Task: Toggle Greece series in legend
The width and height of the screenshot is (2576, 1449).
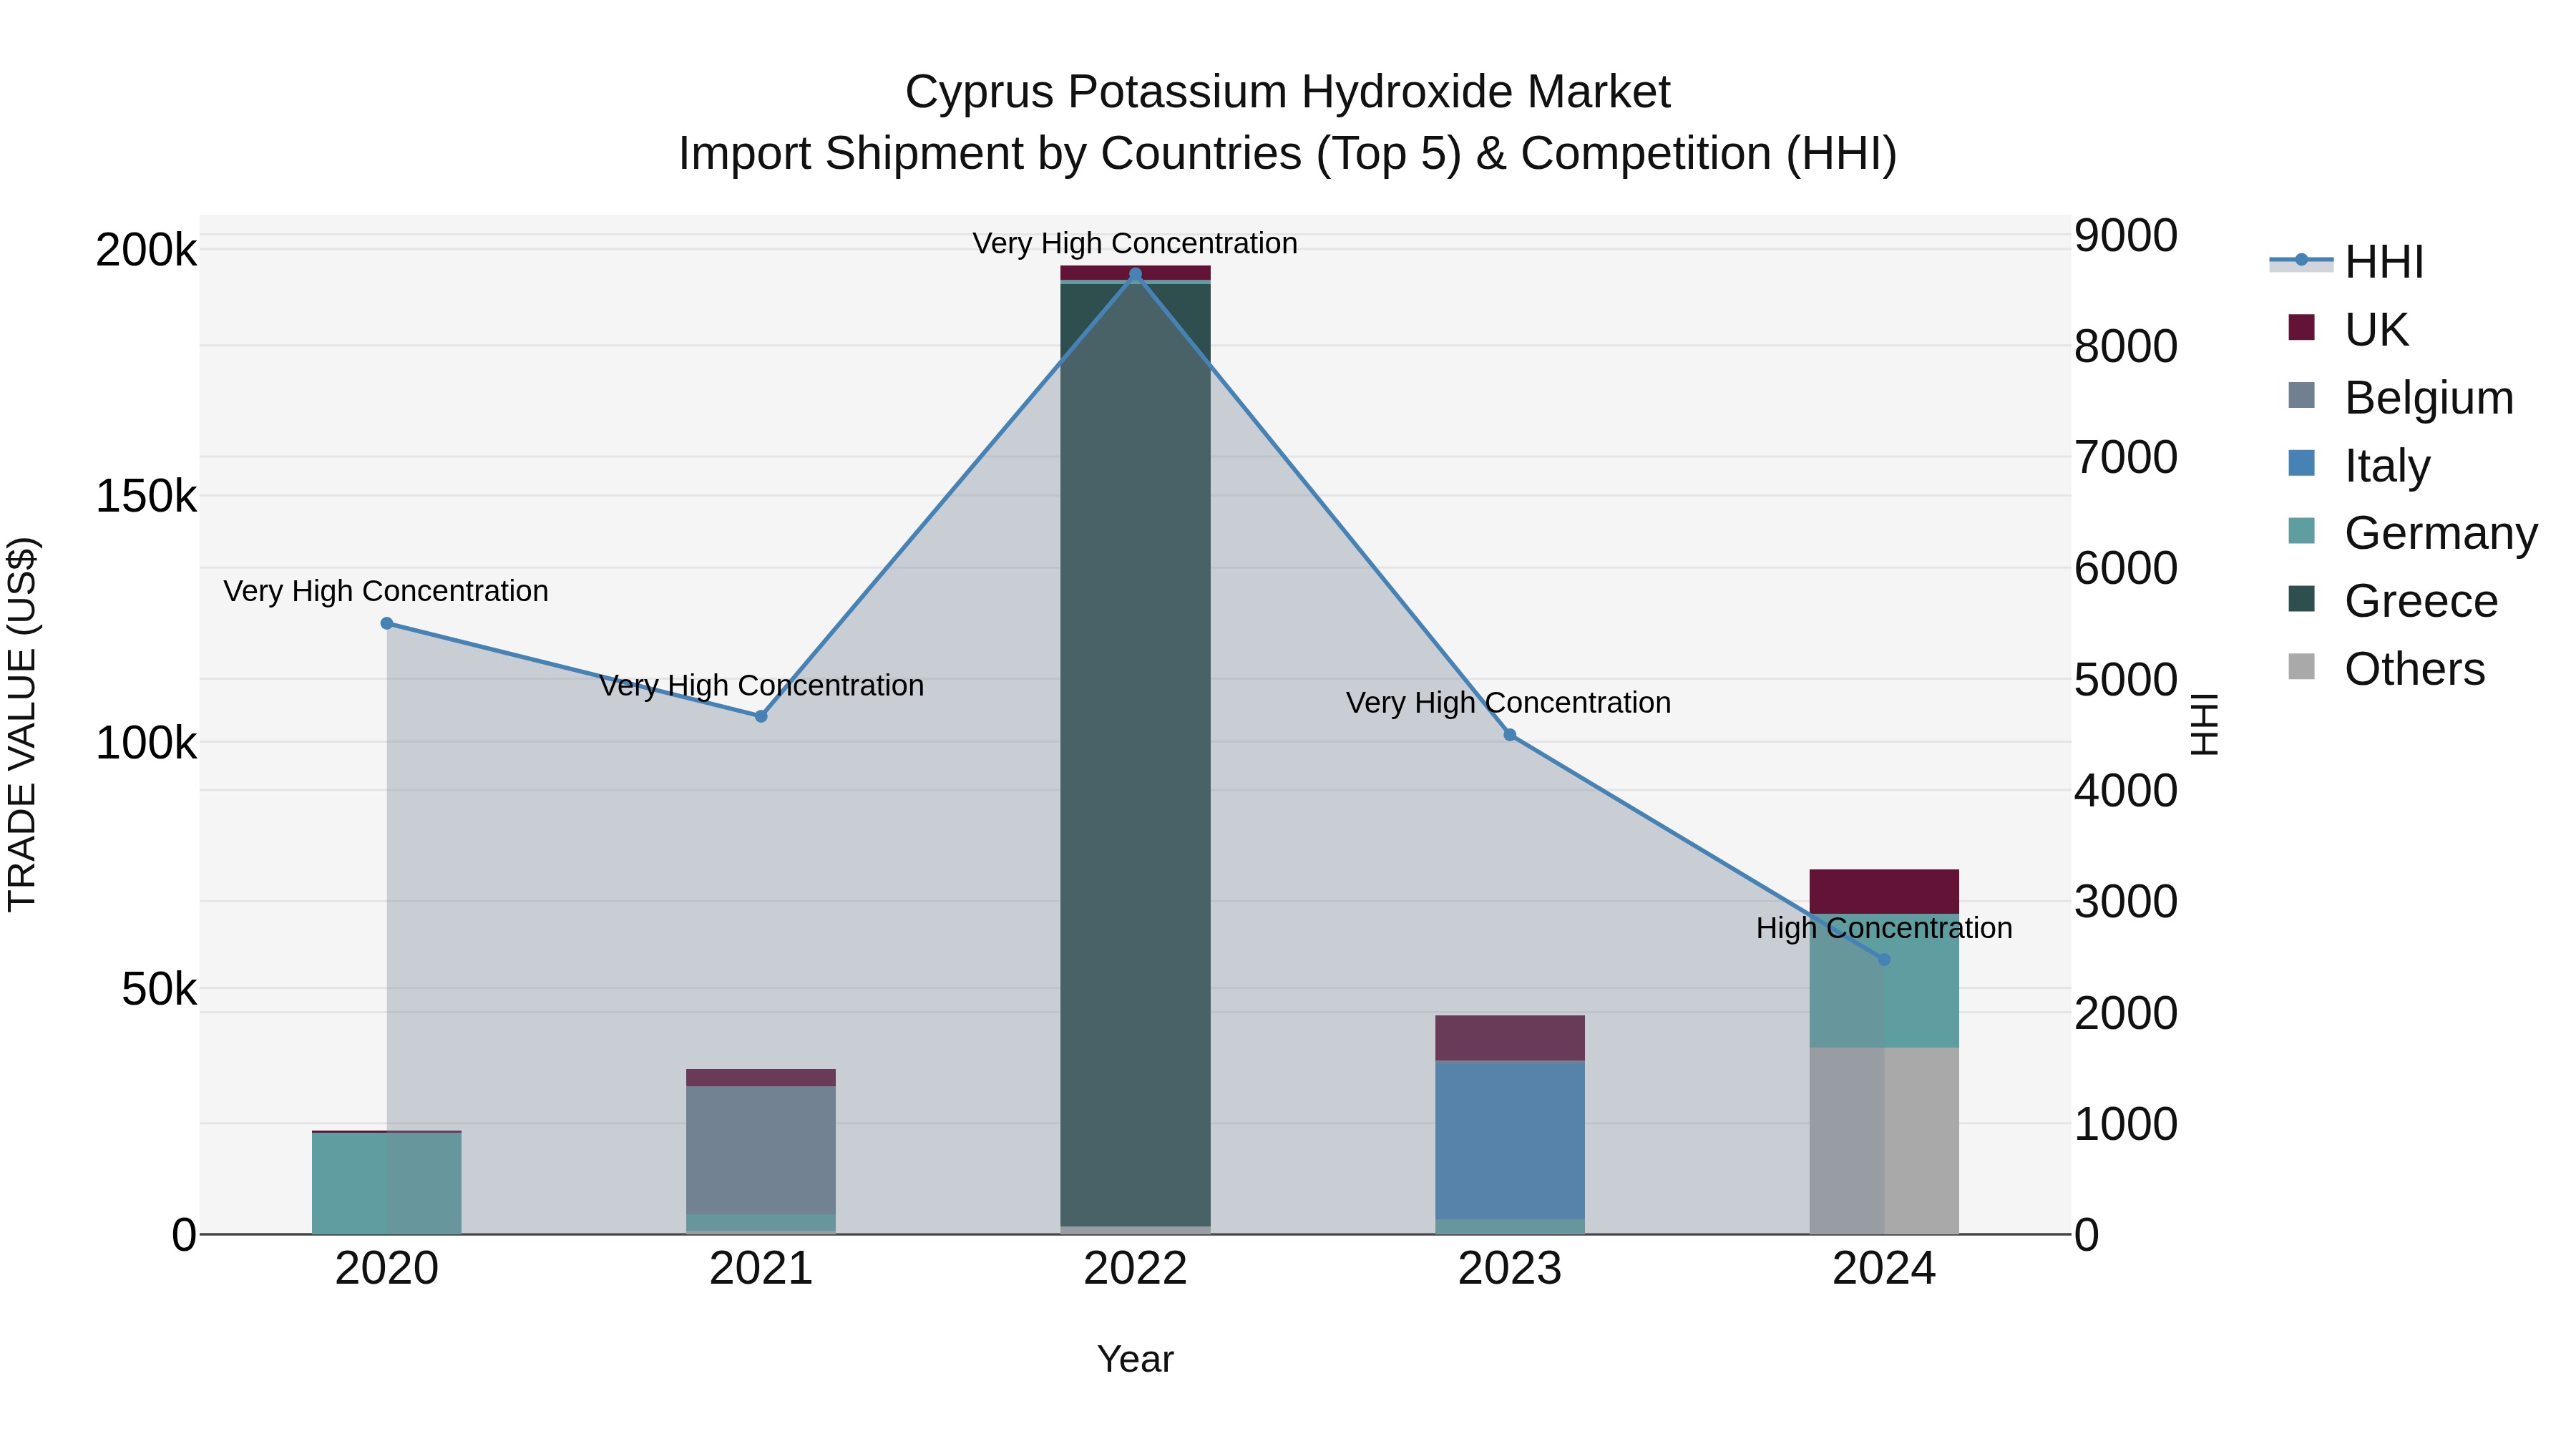Action: point(2420,601)
